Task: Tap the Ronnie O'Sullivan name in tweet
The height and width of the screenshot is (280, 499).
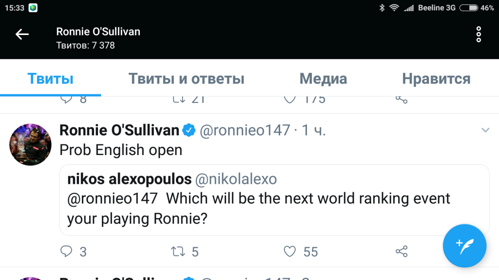Action: point(119,130)
